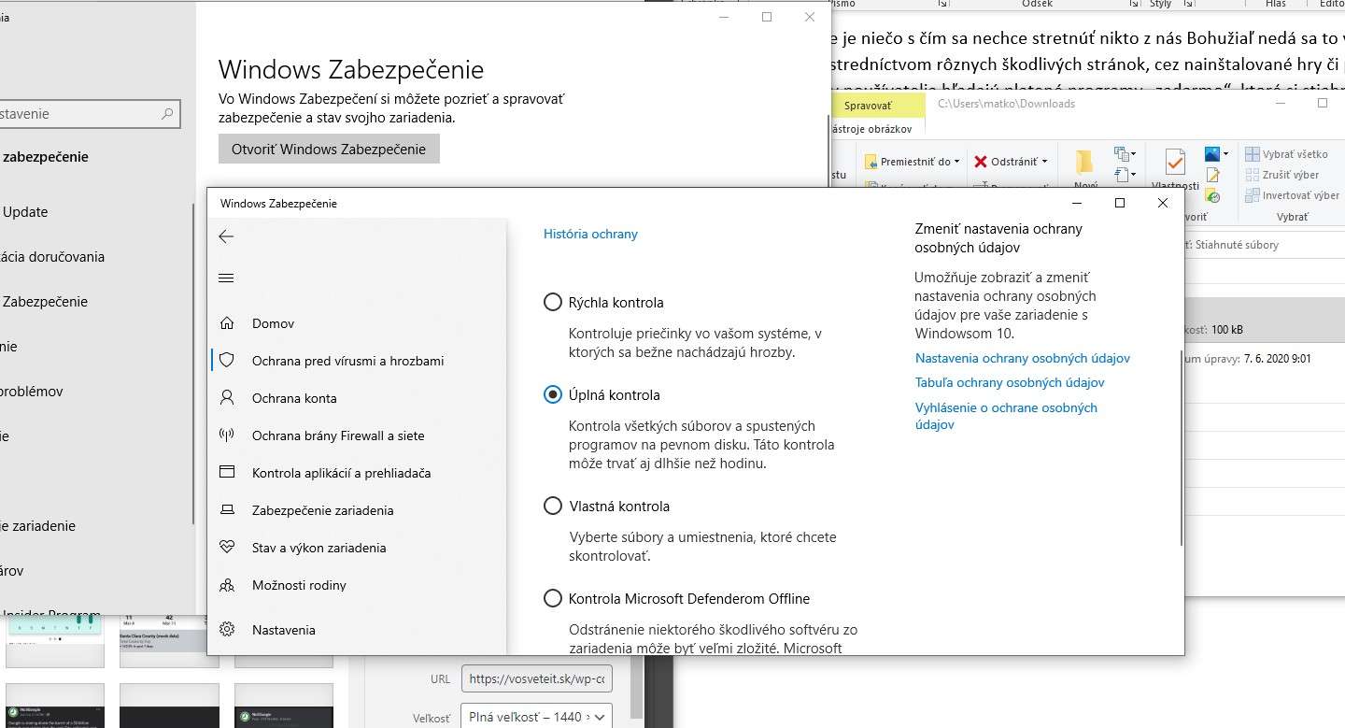
Task: Click the Otvoriť Windows Zabezpečenie button
Action: tap(329, 150)
